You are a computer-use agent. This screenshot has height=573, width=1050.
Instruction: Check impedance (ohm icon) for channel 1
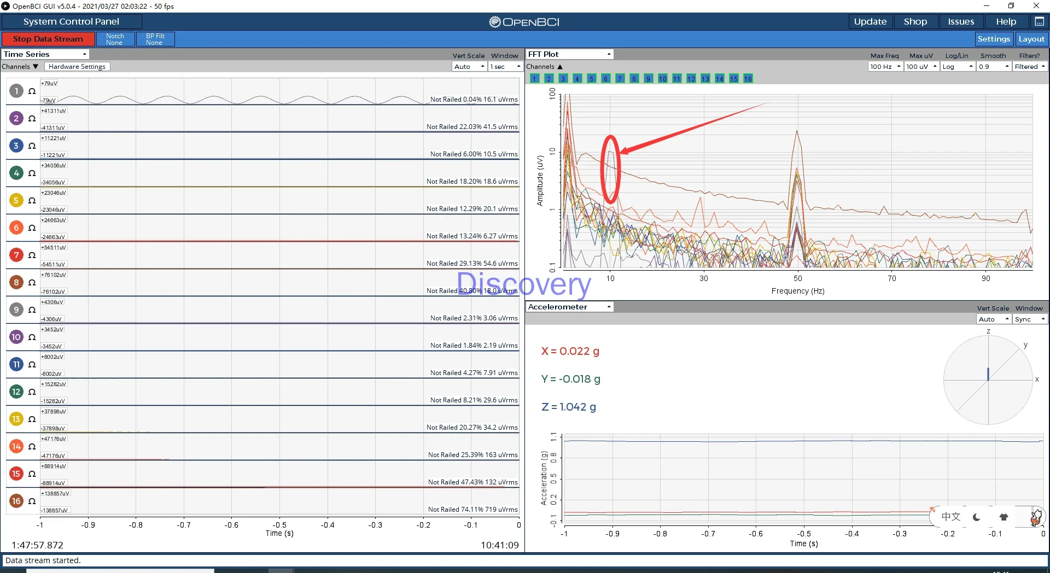pyautogui.click(x=32, y=91)
